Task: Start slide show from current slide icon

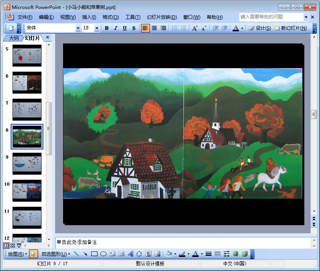Action: (19, 246)
